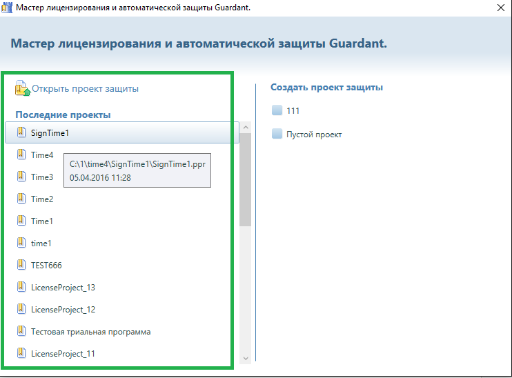This screenshot has height=378, width=512.
Task: Open LicenseProject_12 from recent list
Action: click(63, 310)
